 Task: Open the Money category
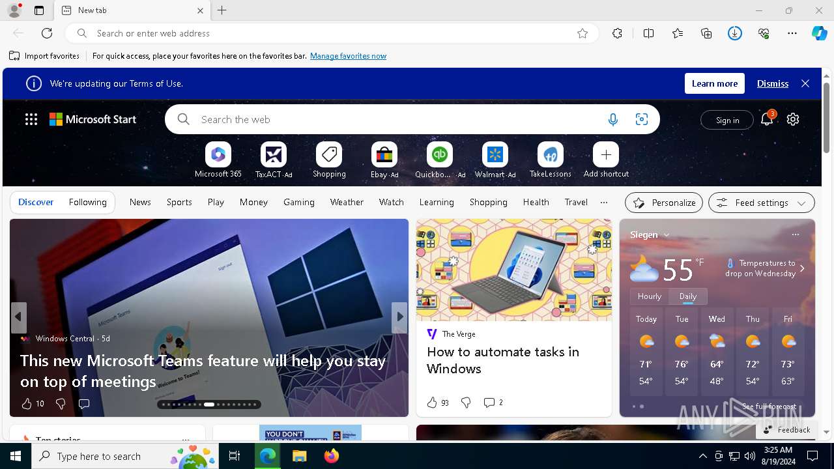[253, 202]
